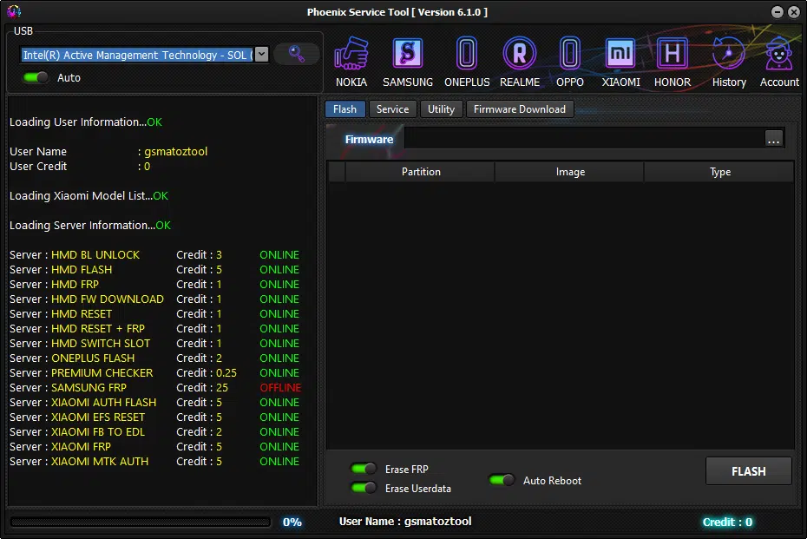The width and height of the screenshot is (807, 539).
Task: Open the SAMSUNG brand section
Action: click(x=408, y=62)
